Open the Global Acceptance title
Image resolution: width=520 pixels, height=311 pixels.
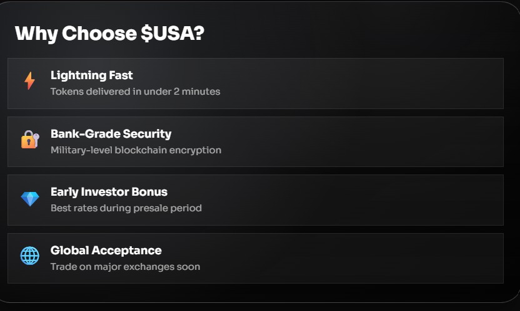point(106,251)
